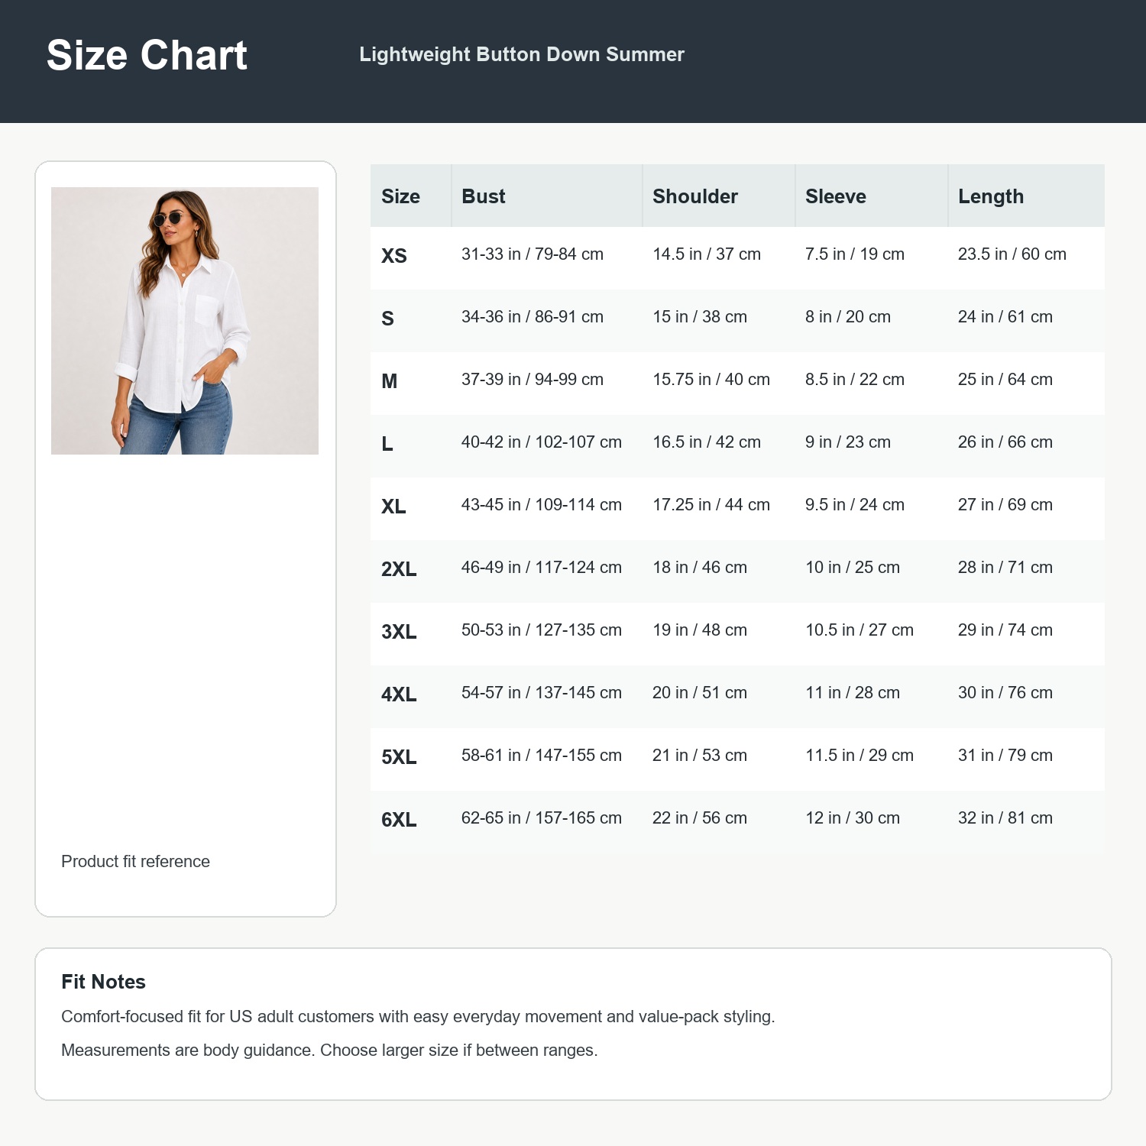The height and width of the screenshot is (1146, 1146).
Task: Click the Length column header
Action: [991, 196]
